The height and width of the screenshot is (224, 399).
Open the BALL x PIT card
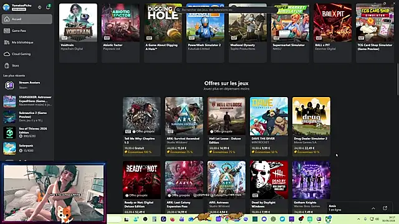[x=332, y=32]
